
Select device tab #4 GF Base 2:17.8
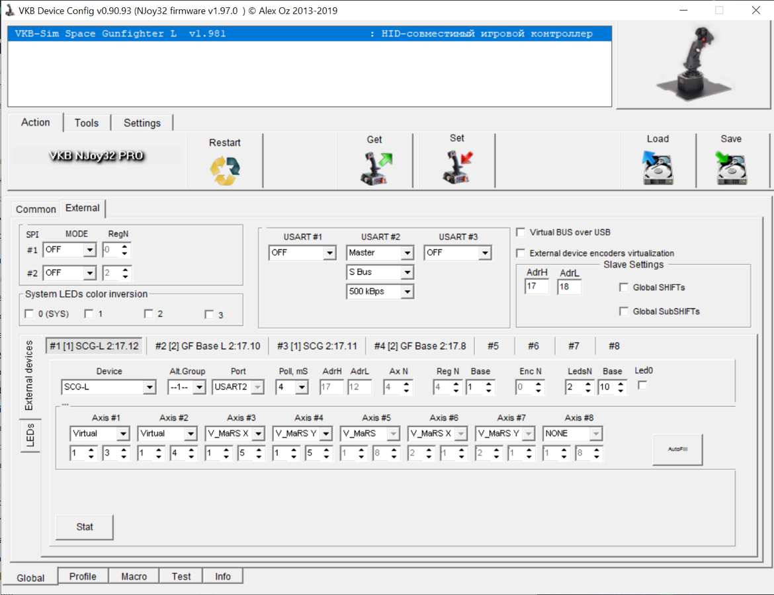tap(420, 346)
